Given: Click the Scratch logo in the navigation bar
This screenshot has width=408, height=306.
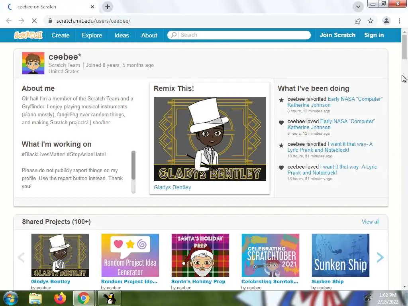Looking at the screenshot, I should [x=28, y=35].
